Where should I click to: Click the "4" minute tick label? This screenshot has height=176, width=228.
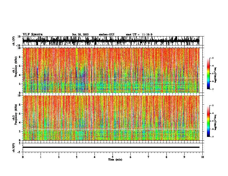pyautogui.click(x=95, y=157)
